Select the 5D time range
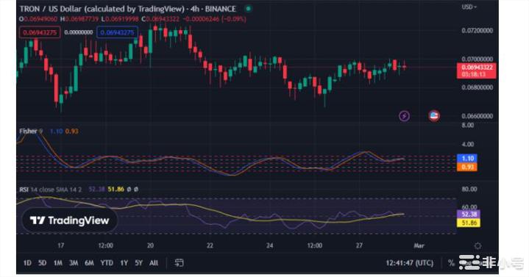 tap(42, 263)
